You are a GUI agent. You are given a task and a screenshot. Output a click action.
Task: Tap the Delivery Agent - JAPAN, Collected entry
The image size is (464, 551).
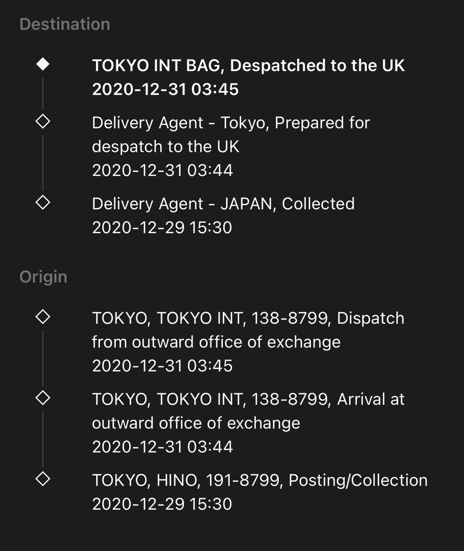pos(223,203)
